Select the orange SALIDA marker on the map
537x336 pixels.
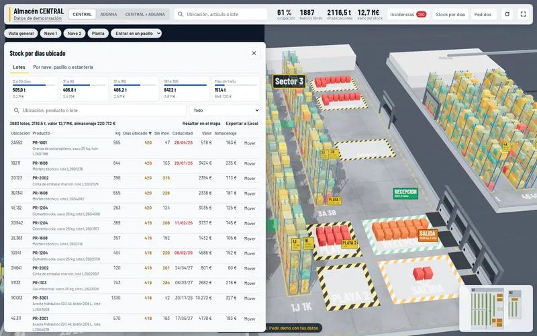tap(428, 235)
